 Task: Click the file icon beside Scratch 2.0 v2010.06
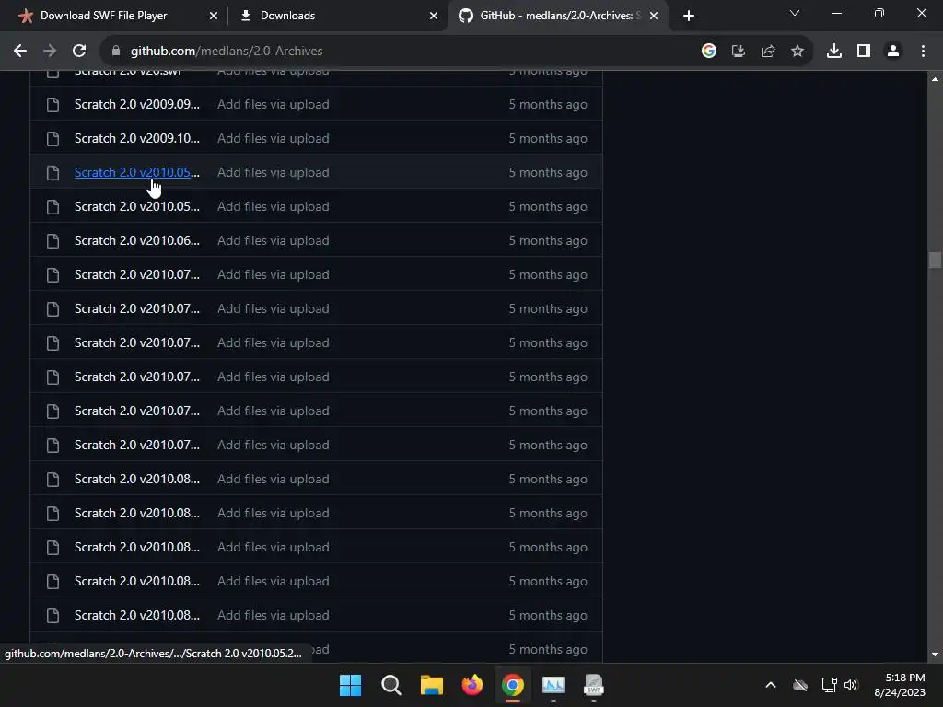point(52,241)
